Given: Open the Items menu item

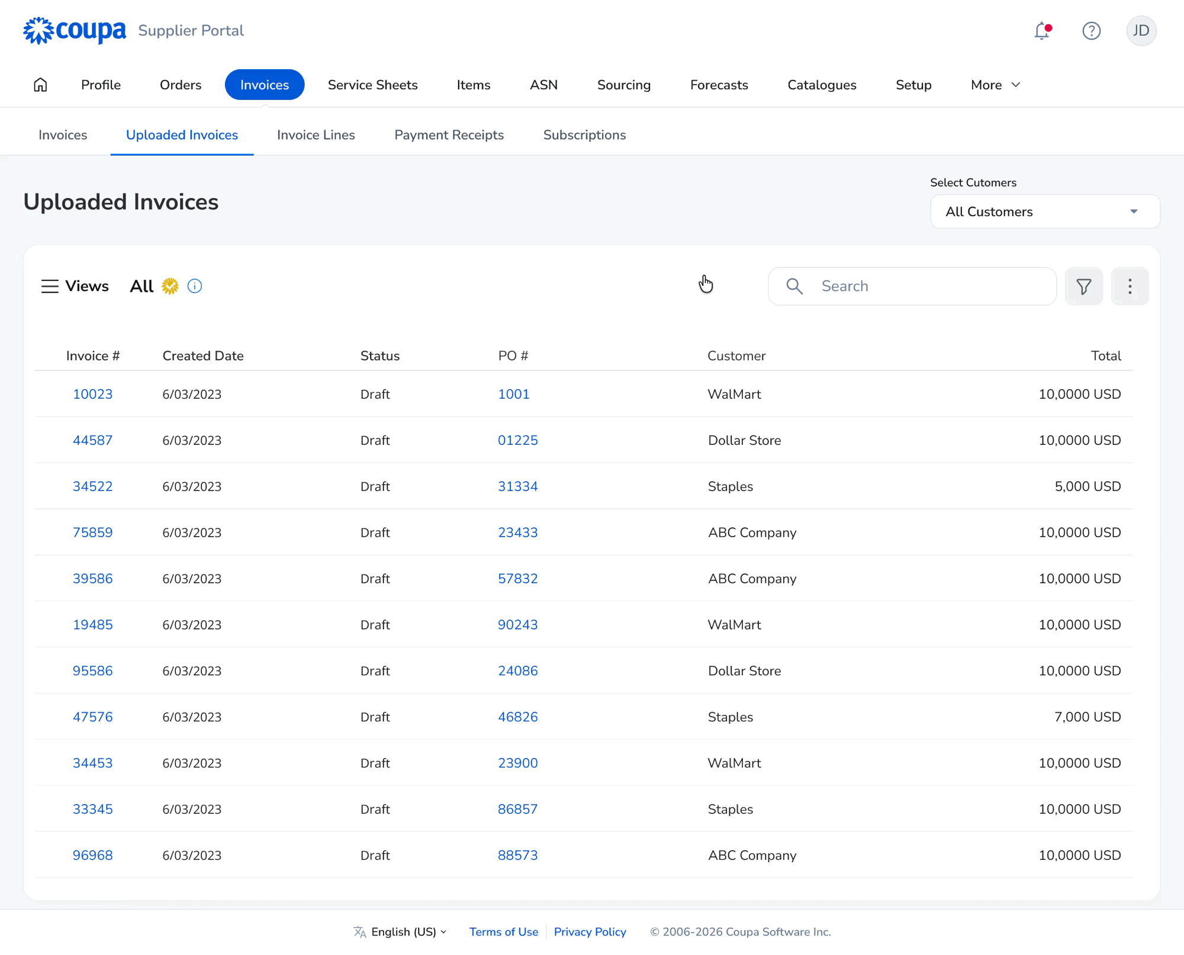Looking at the screenshot, I should (x=474, y=85).
